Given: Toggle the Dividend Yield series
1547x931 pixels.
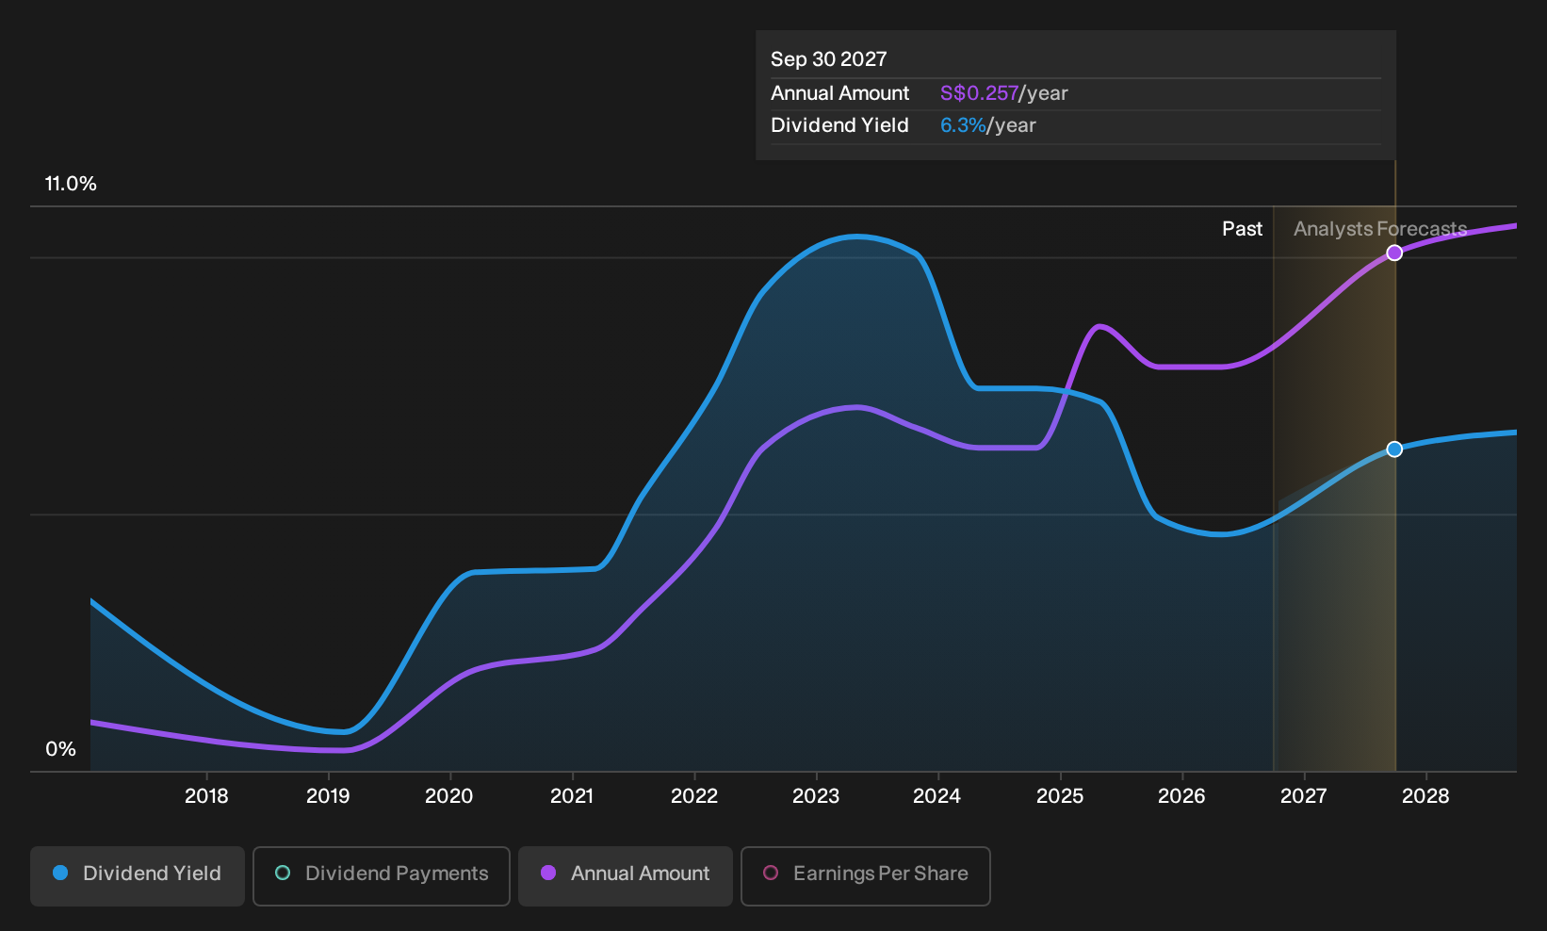Looking at the screenshot, I should click(138, 875).
